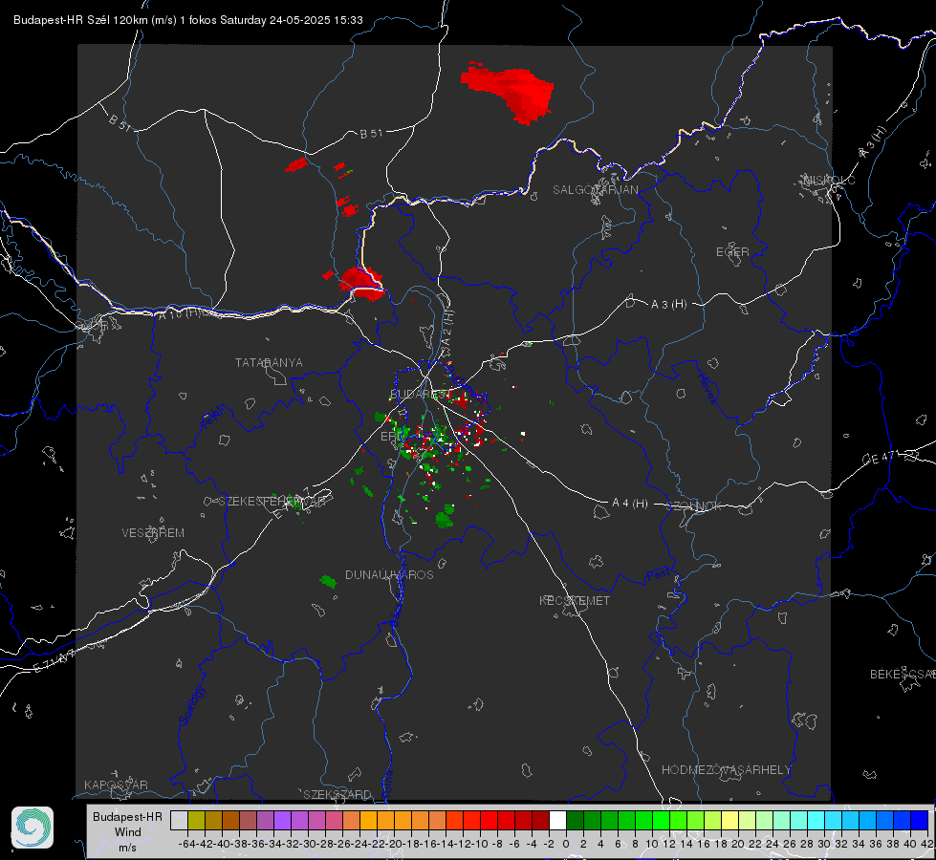936x860 pixels.
Task: Click the blue Pest county label near Kecskemét
Action: (659, 575)
